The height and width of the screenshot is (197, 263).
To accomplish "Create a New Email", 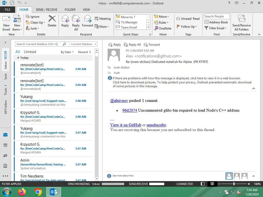I will pyautogui.click(x=6, y=23).
